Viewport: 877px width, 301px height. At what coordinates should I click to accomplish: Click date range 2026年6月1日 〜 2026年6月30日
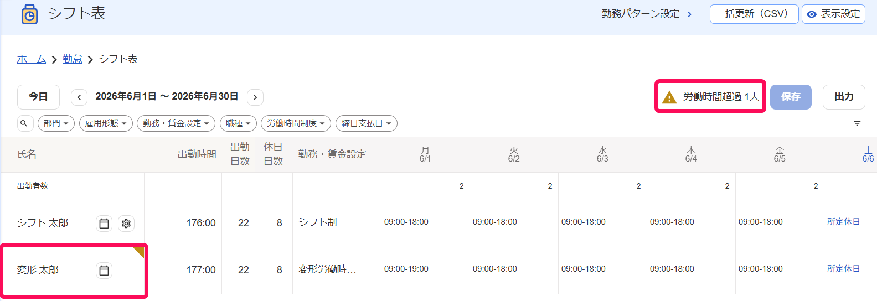167,96
